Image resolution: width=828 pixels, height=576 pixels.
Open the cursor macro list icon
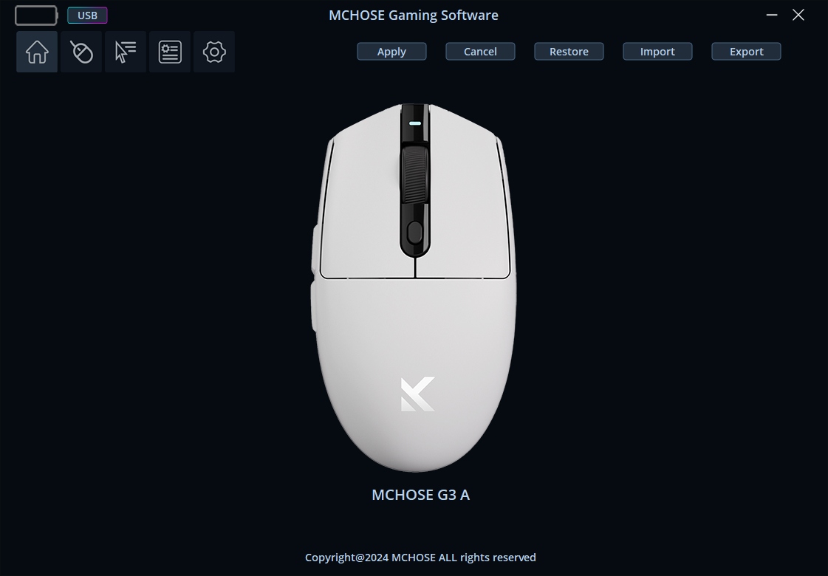click(x=126, y=52)
